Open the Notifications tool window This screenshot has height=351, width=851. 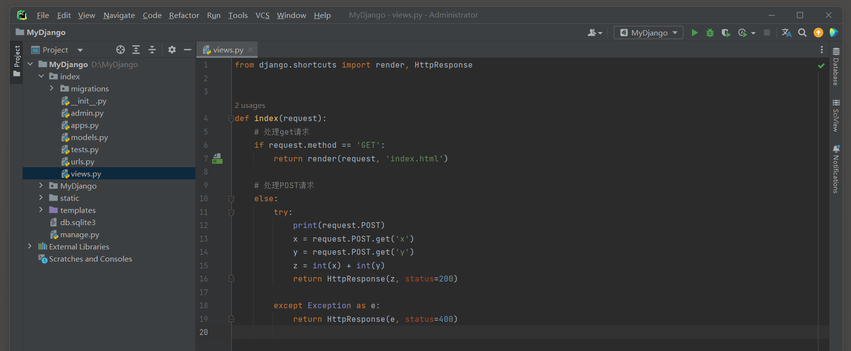(836, 169)
